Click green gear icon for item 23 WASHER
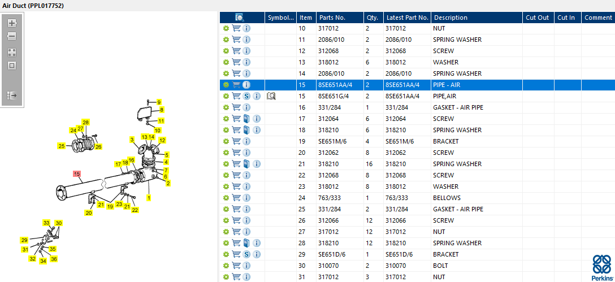 click(x=226, y=186)
